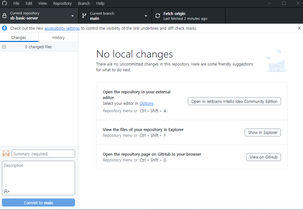
Task: Click the 'No local changes' heading
Action: pos(134,54)
